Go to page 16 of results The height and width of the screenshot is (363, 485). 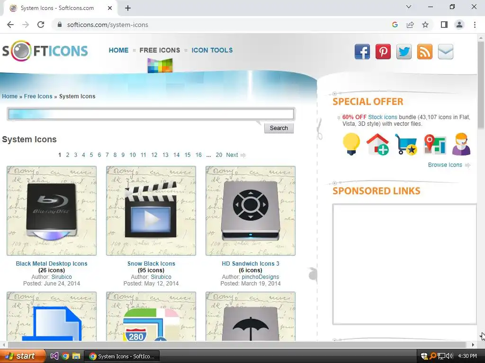point(198,155)
